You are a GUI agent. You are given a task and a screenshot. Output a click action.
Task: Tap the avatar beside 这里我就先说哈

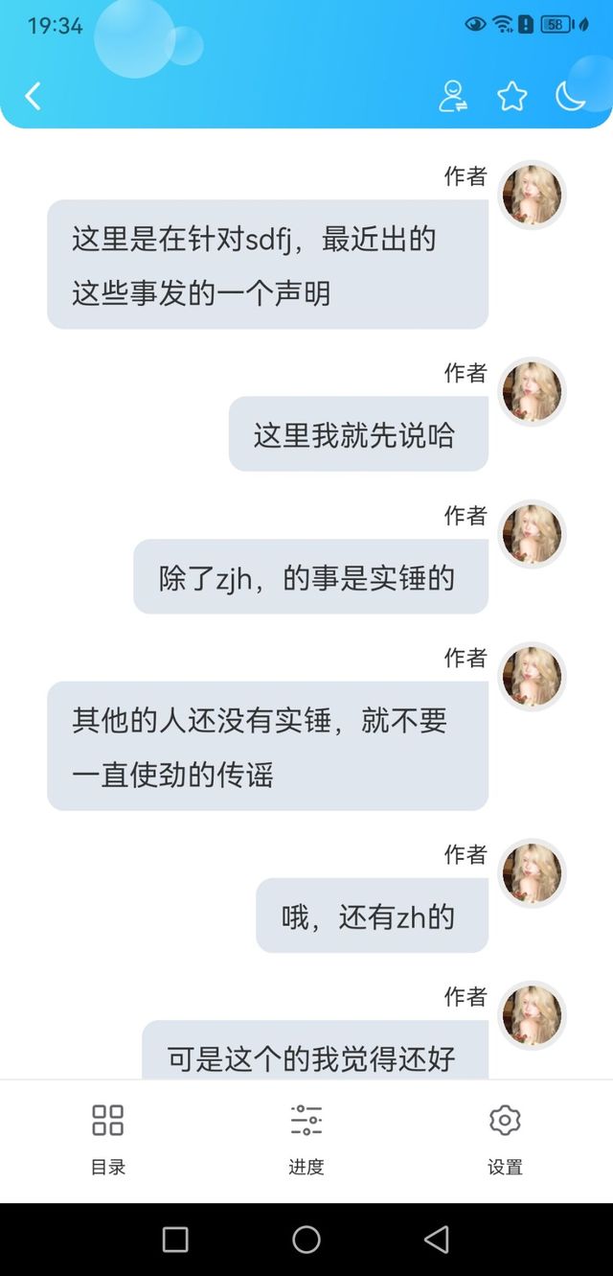point(533,391)
